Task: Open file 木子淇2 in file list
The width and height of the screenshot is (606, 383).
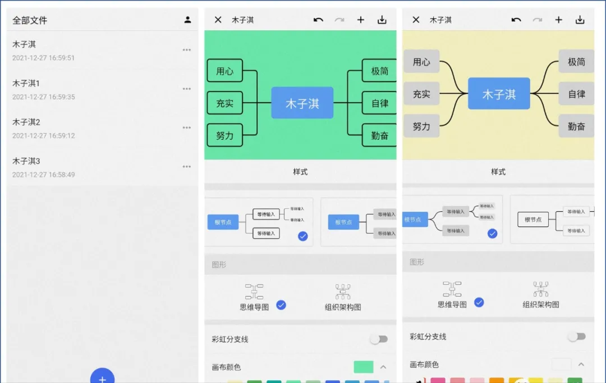Action: [x=102, y=128]
